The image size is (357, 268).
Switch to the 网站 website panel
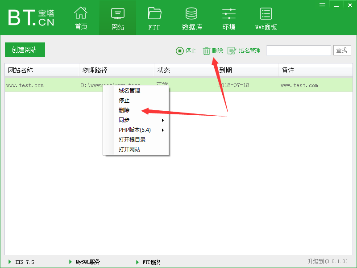(117, 18)
